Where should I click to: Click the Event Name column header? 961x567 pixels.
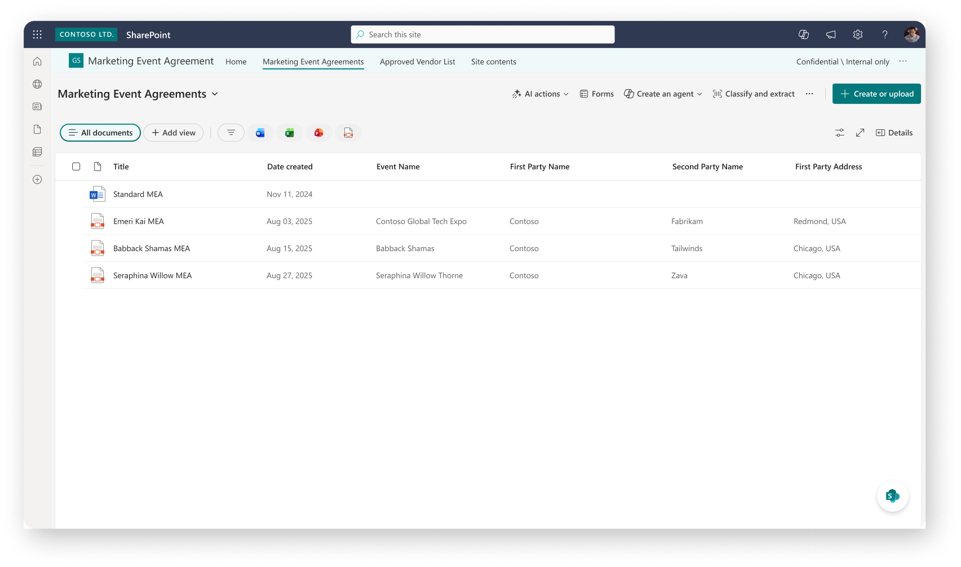coord(398,166)
